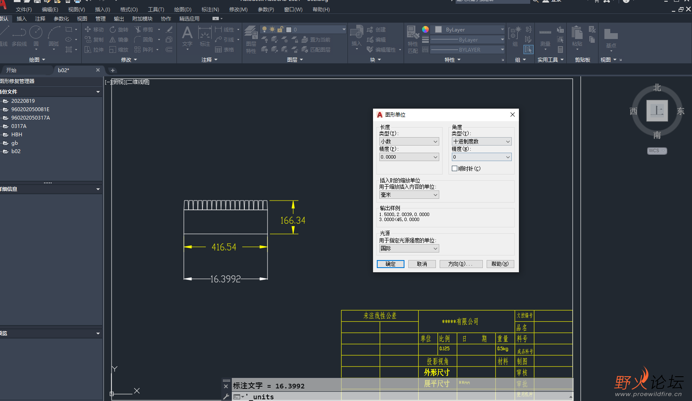Switch to the Insert (插入) ribbon tab
This screenshot has height=401, width=692.
21,18
